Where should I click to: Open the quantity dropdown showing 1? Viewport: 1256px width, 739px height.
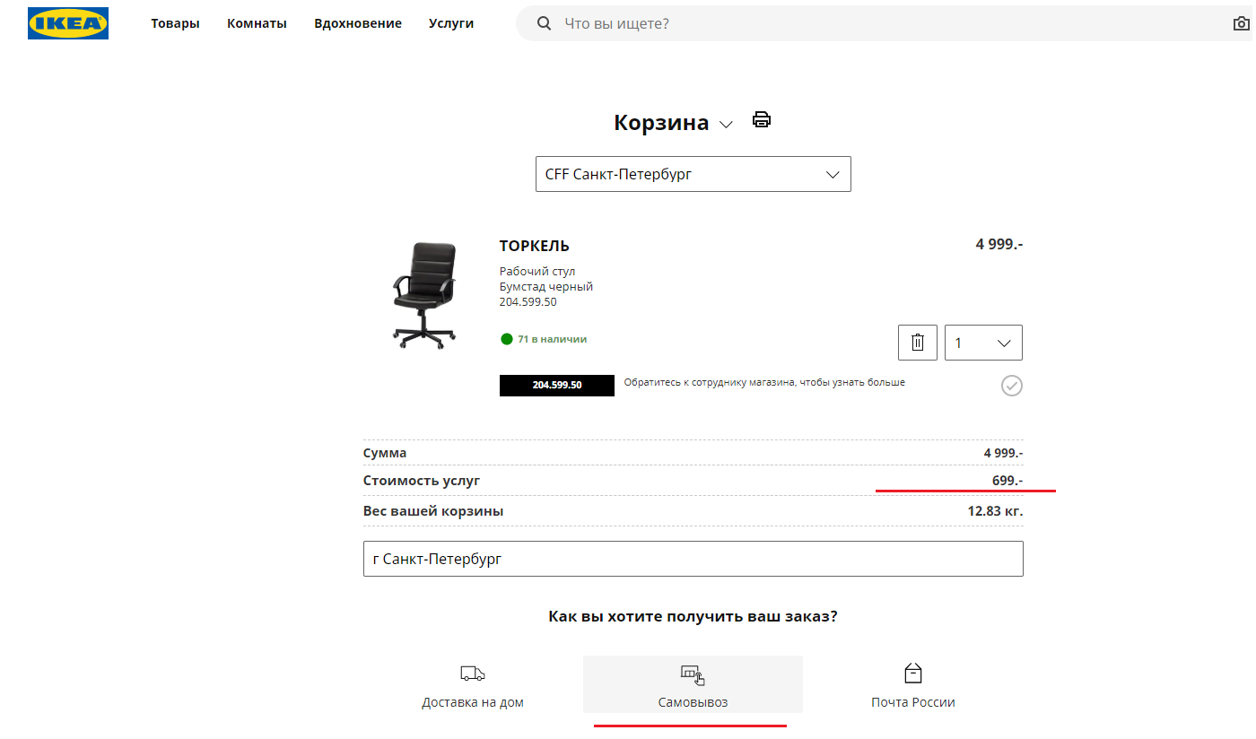pos(982,343)
